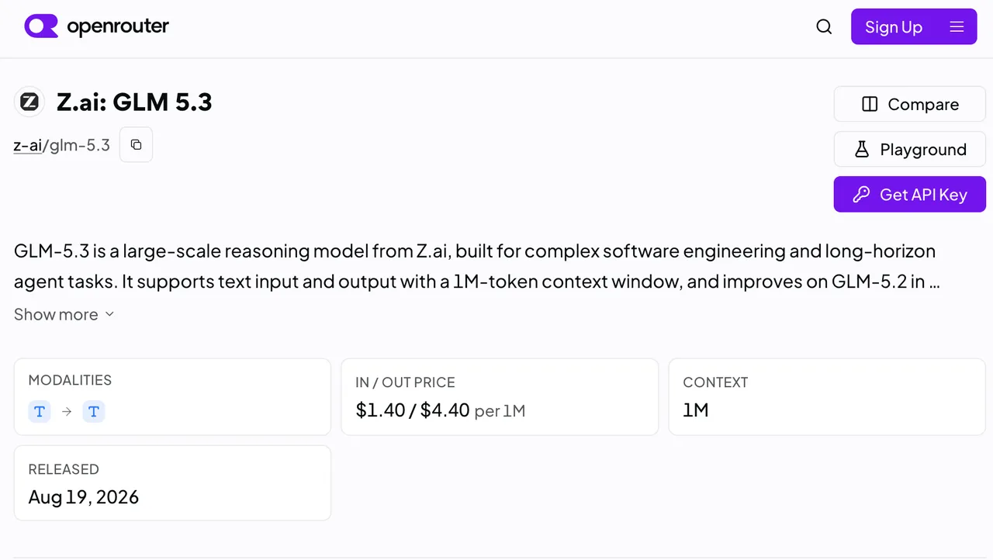
Task: Click the input text modality icon
Action: [x=40, y=412]
